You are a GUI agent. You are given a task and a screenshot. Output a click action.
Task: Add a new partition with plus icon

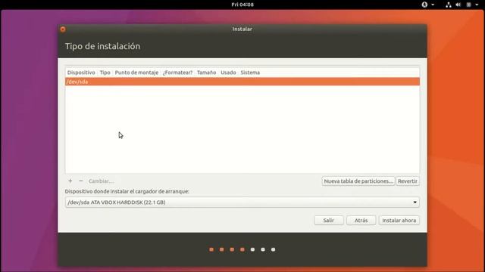70,181
